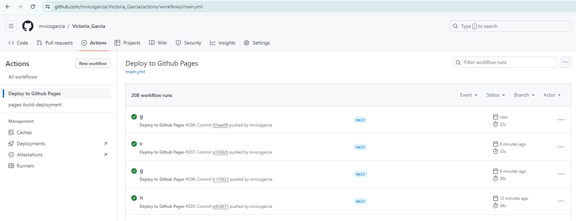Screen dimensions: 576x221
Task: Go forward with the browser forward arrow
Action: (x=20, y=7)
